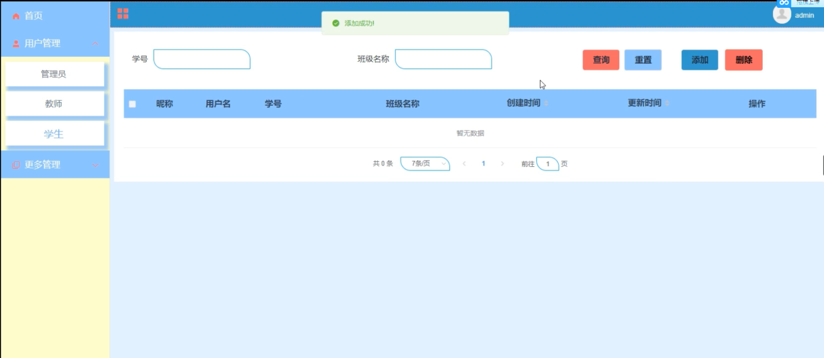Click the previous-page arrow in pagination

coord(464,163)
